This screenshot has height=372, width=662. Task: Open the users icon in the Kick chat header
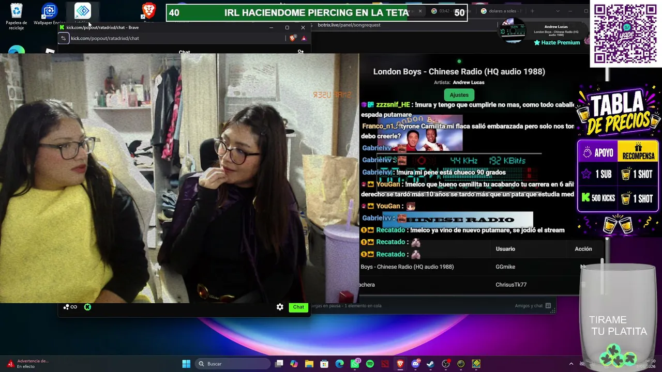coord(300,52)
